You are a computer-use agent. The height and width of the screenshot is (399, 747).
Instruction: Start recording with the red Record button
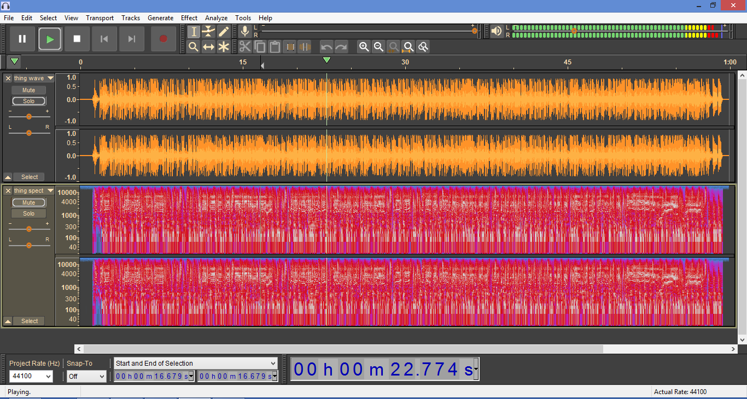[x=163, y=39]
